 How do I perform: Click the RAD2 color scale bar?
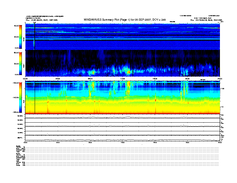20,37
